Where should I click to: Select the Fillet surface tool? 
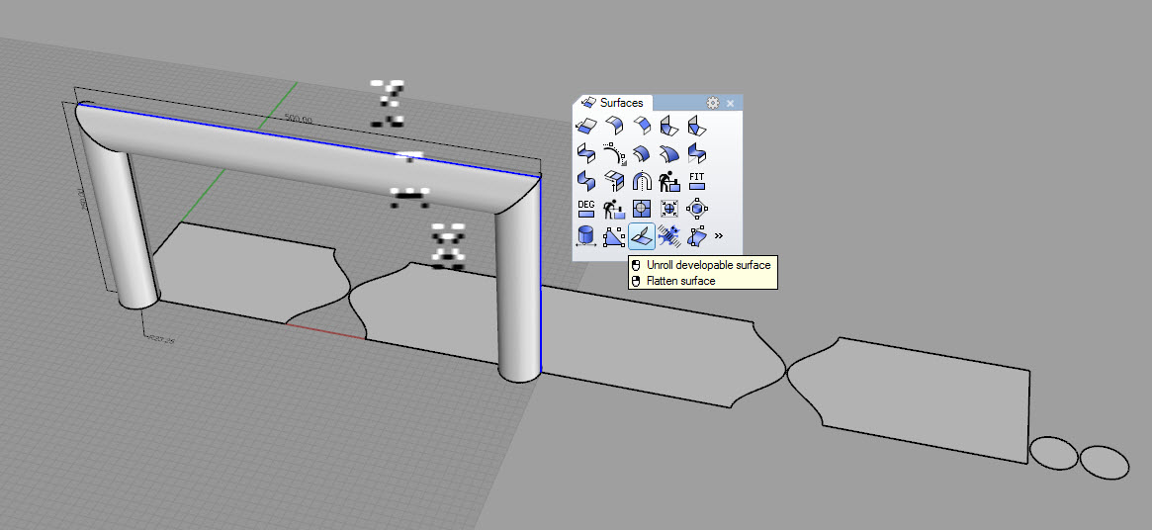point(613,126)
